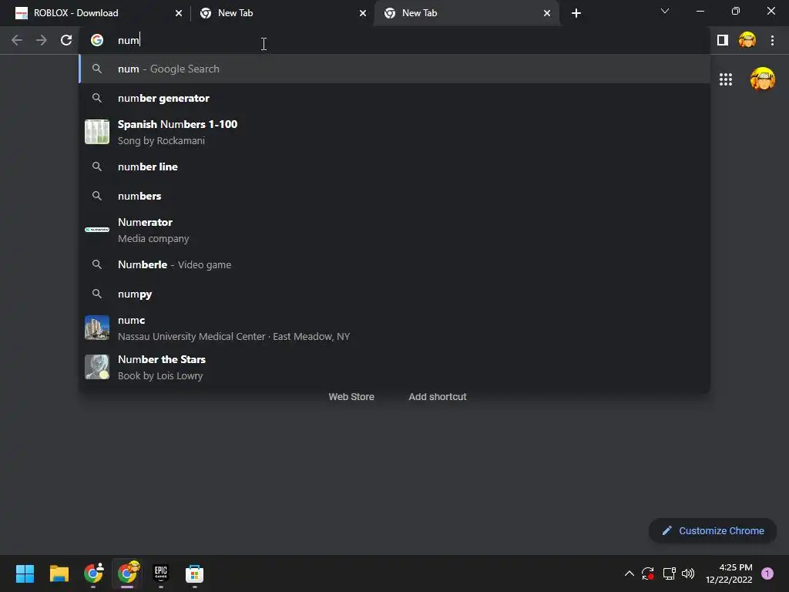
Task: Open the Chrome three-dot menu
Action: click(772, 40)
